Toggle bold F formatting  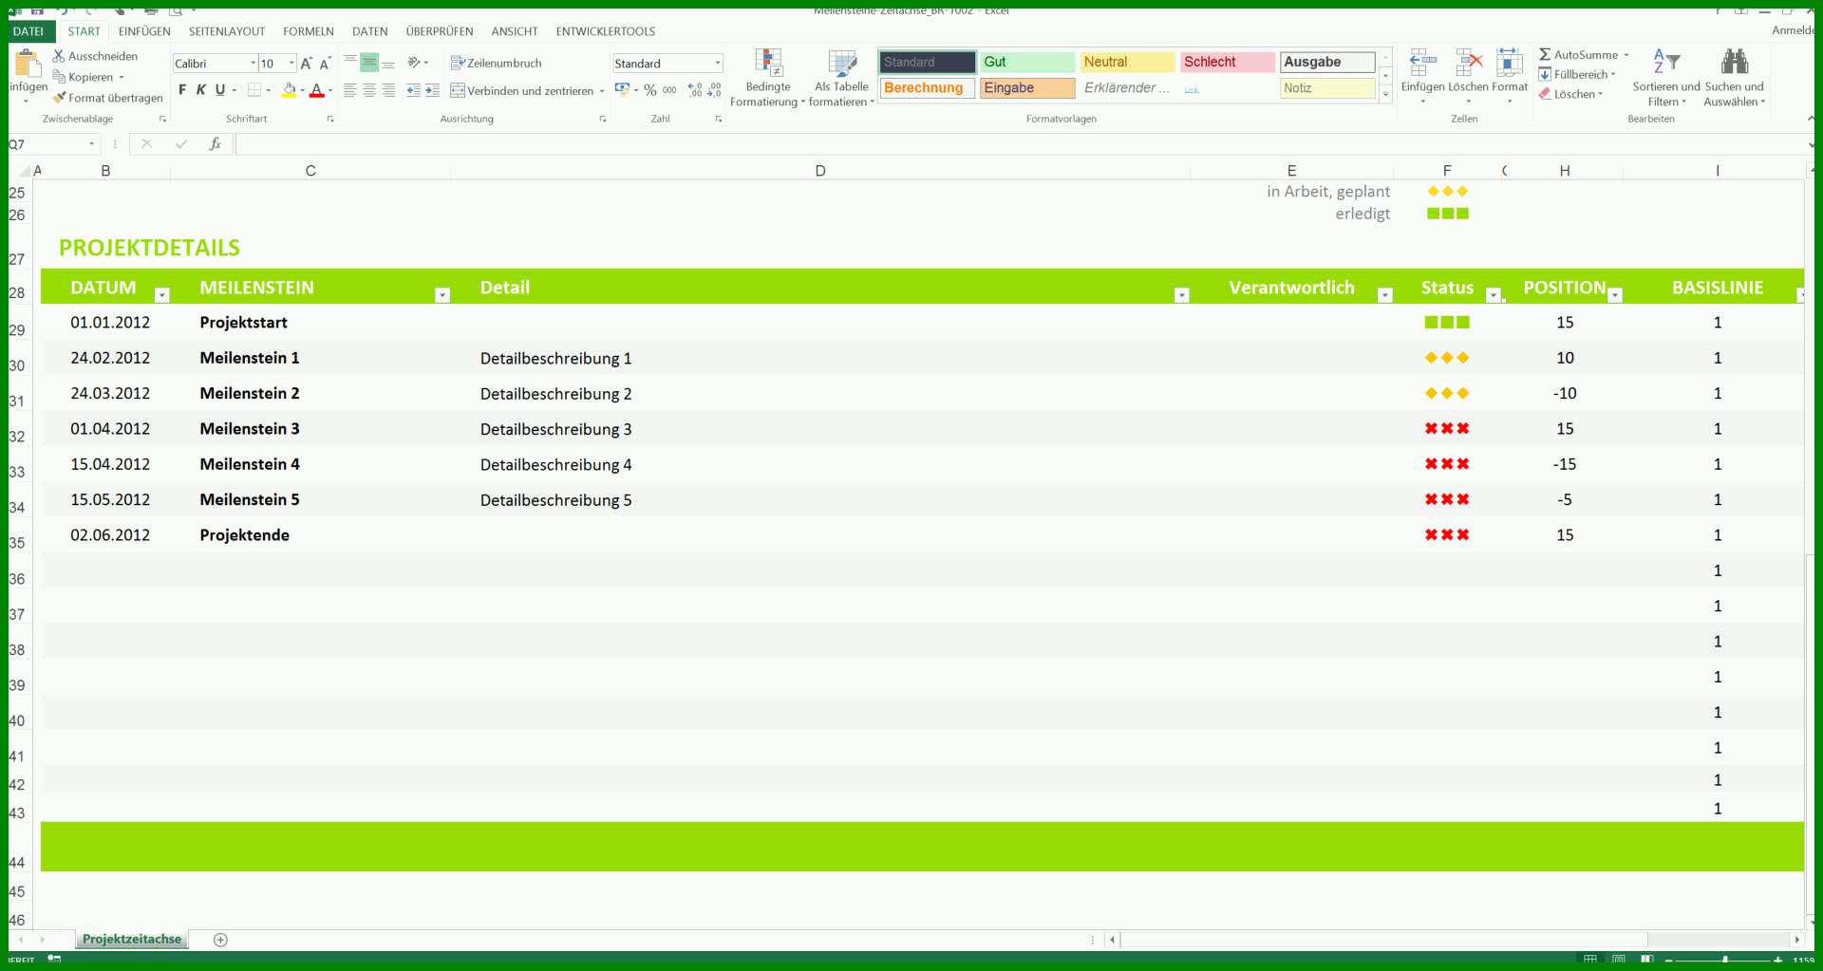(x=182, y=90)
